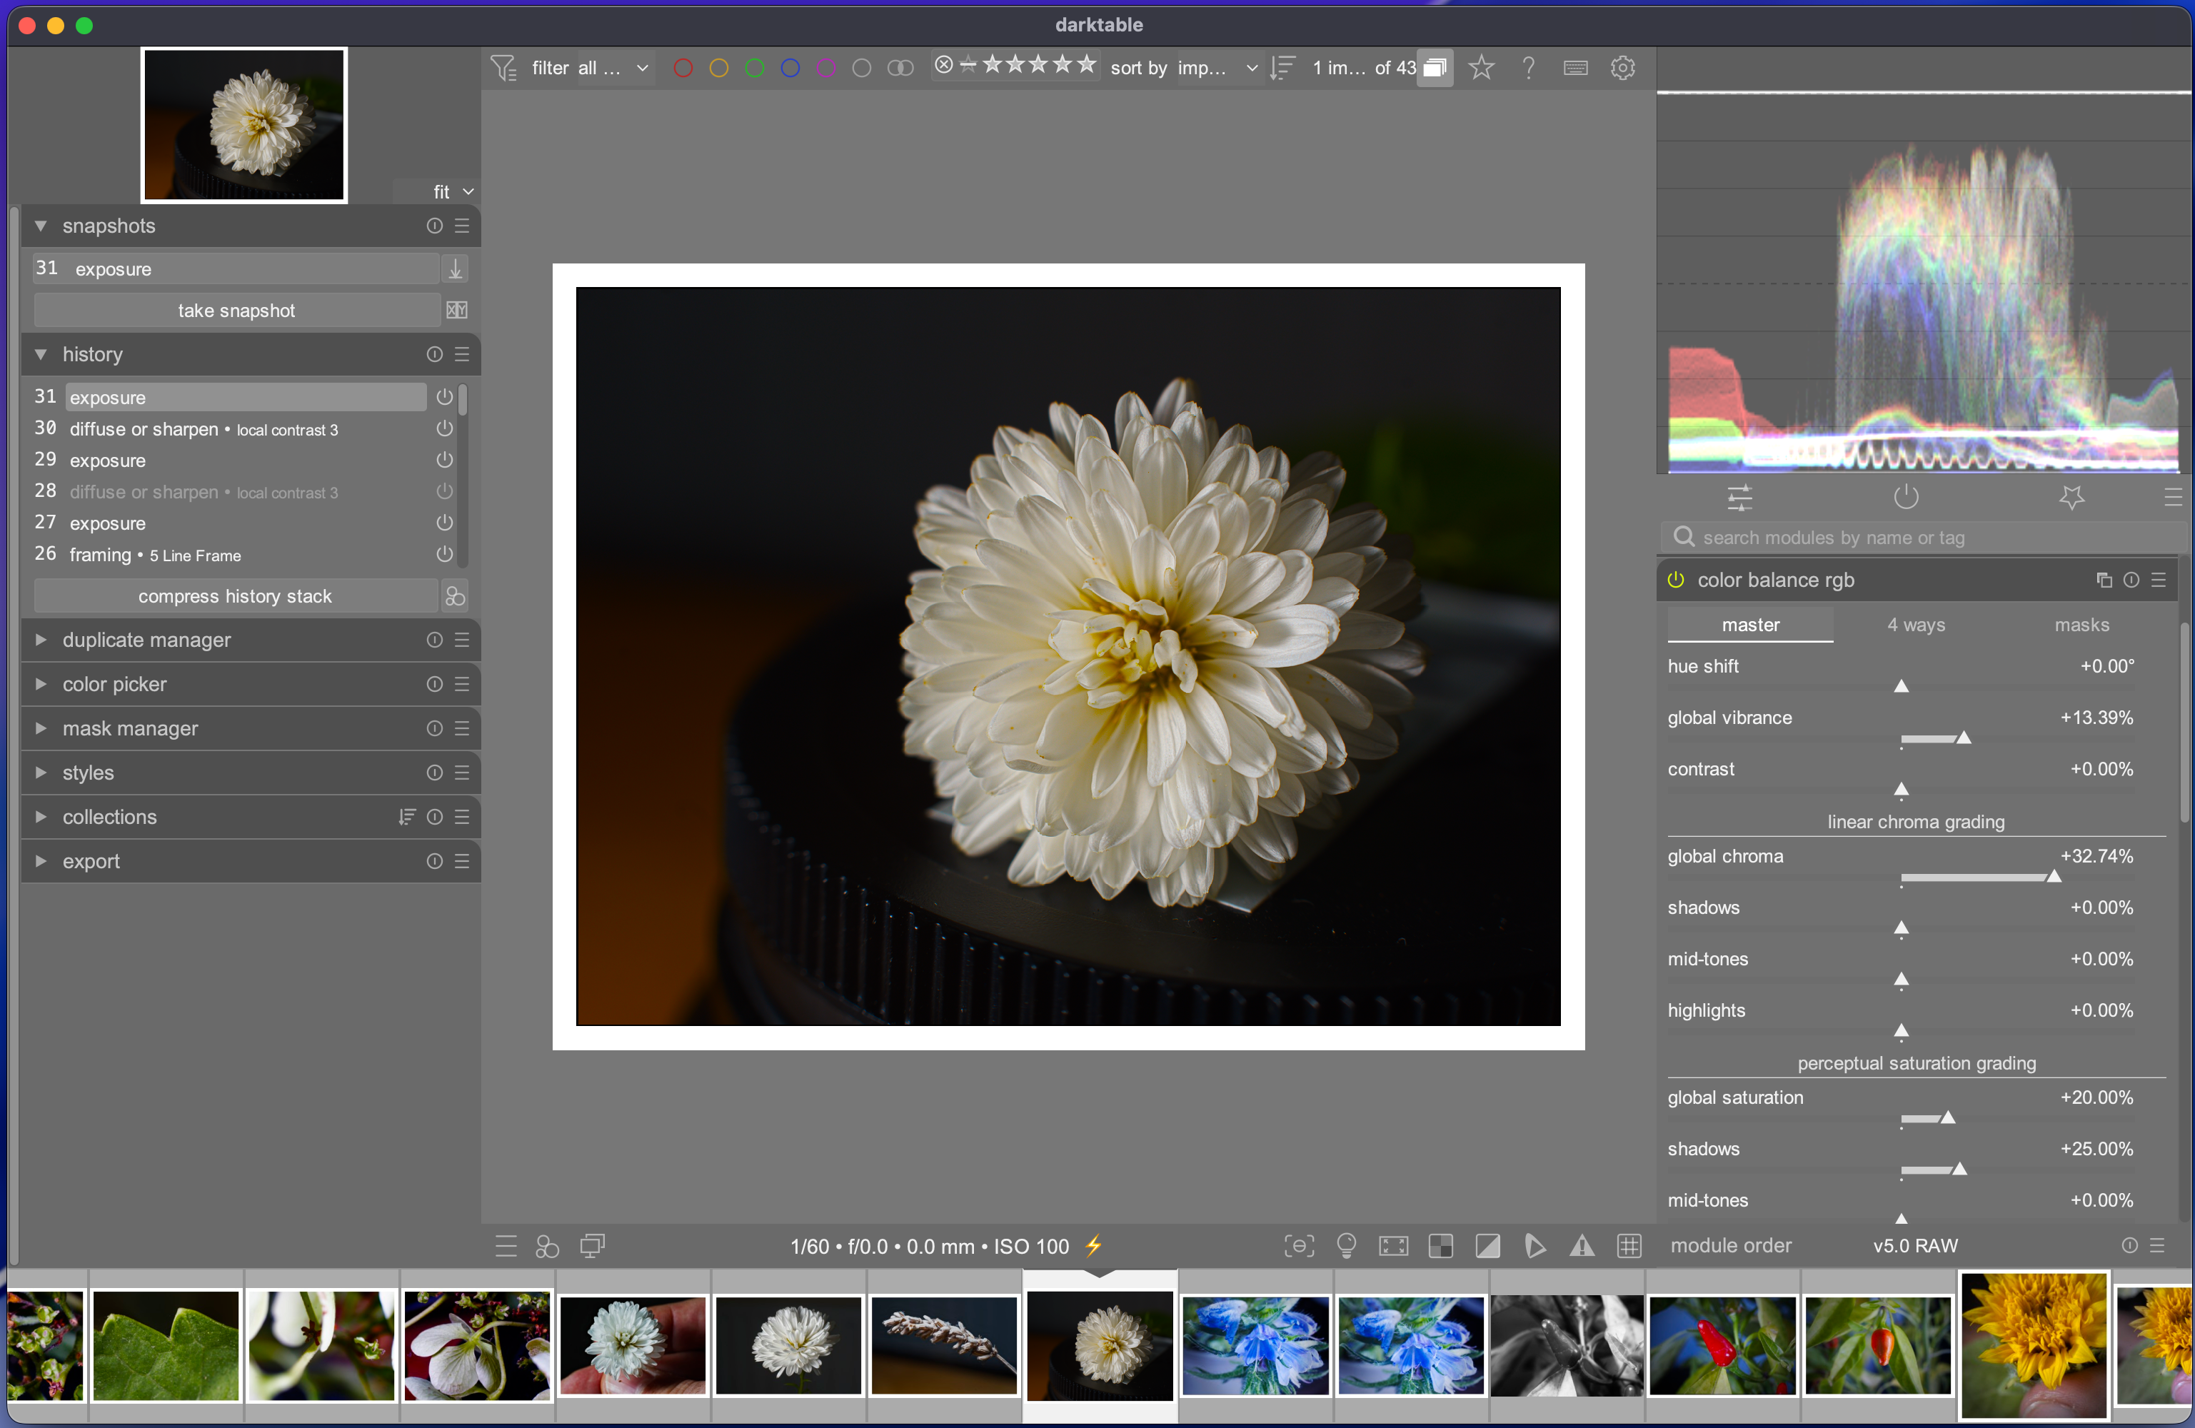Open the masks tab
Viewport: 2195px width, 1428px height.
coord(2081,625)
